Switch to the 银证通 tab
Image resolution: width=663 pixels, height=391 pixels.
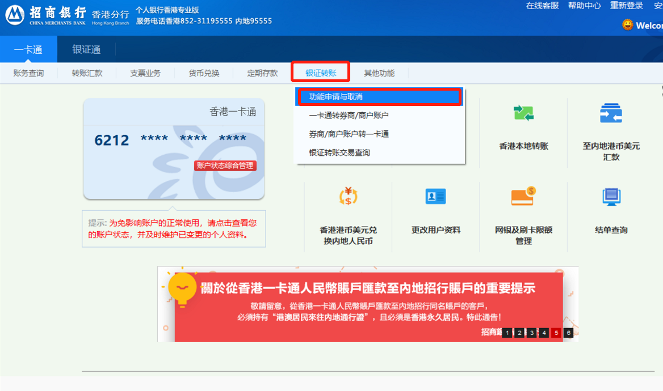tap(86, 49)
